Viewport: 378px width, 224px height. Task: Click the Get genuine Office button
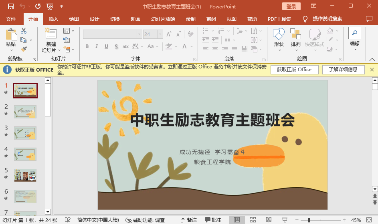click(294, 70)
